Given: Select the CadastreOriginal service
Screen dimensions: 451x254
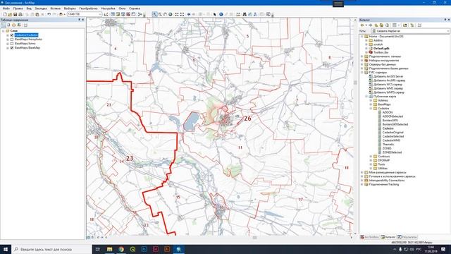Looking at the screenshot, I should click(x=393, y=133).
